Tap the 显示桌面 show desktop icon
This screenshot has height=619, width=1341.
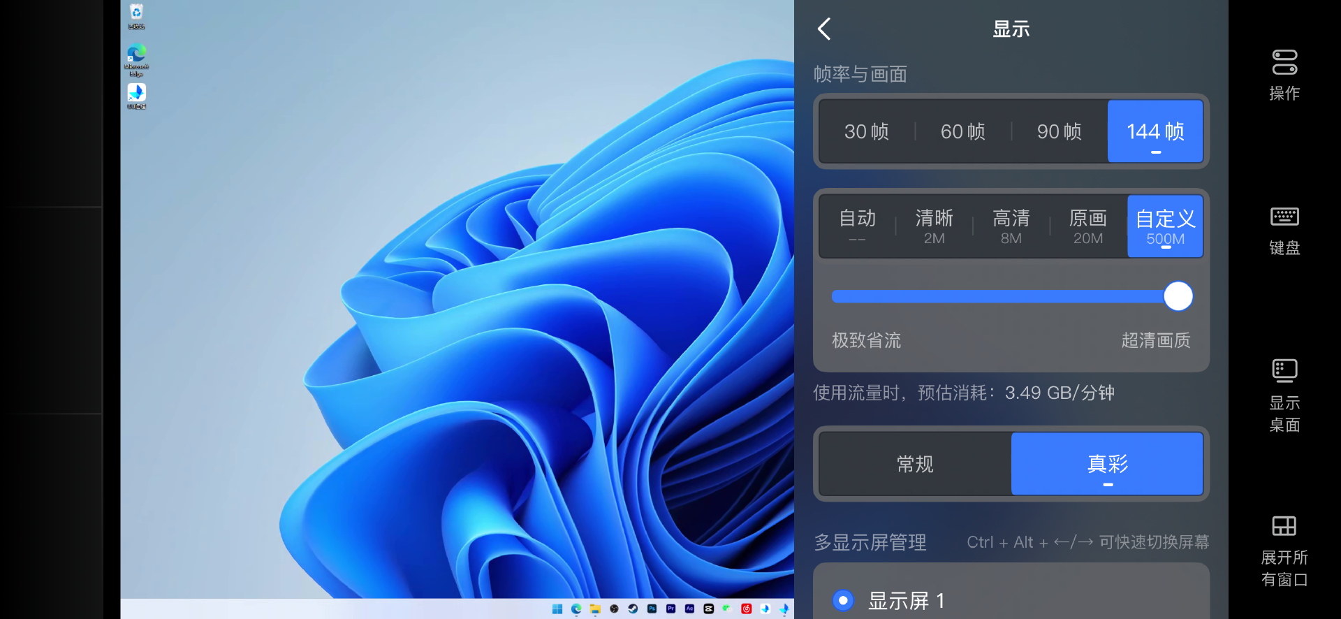coord(1284,395)
